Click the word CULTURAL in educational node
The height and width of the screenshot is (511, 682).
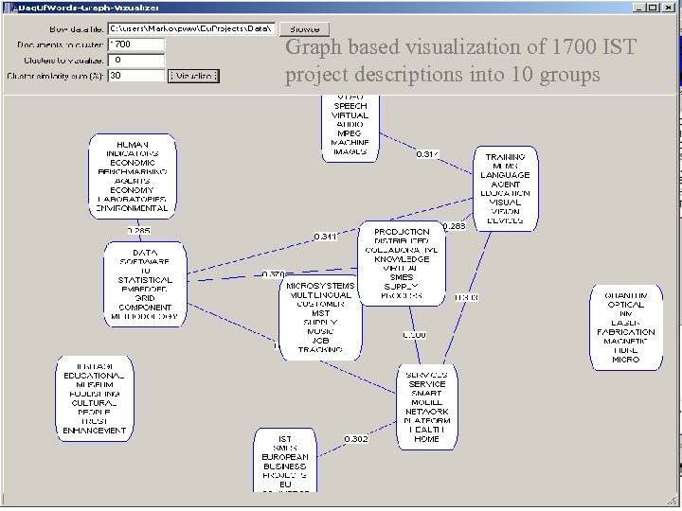click(95, 403)
